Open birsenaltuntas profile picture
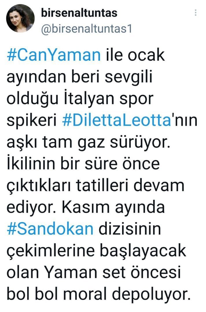 (x=20, y=18)
